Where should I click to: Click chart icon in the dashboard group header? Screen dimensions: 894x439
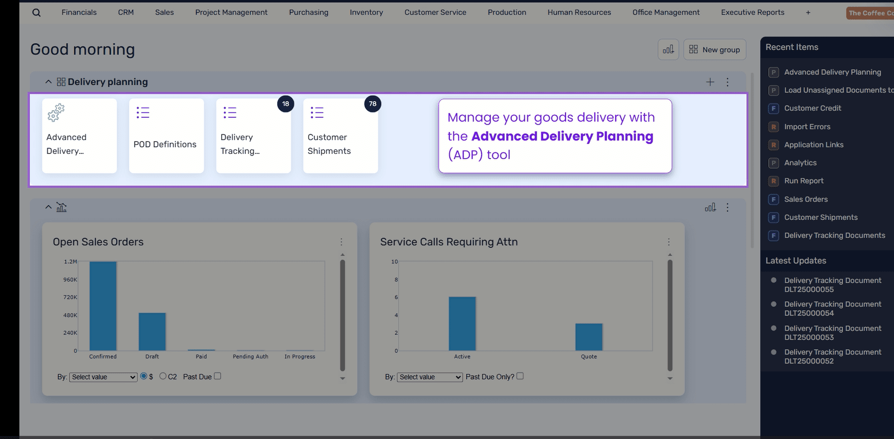710,208
